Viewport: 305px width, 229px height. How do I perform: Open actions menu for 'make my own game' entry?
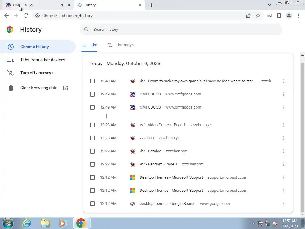[284, 81]
